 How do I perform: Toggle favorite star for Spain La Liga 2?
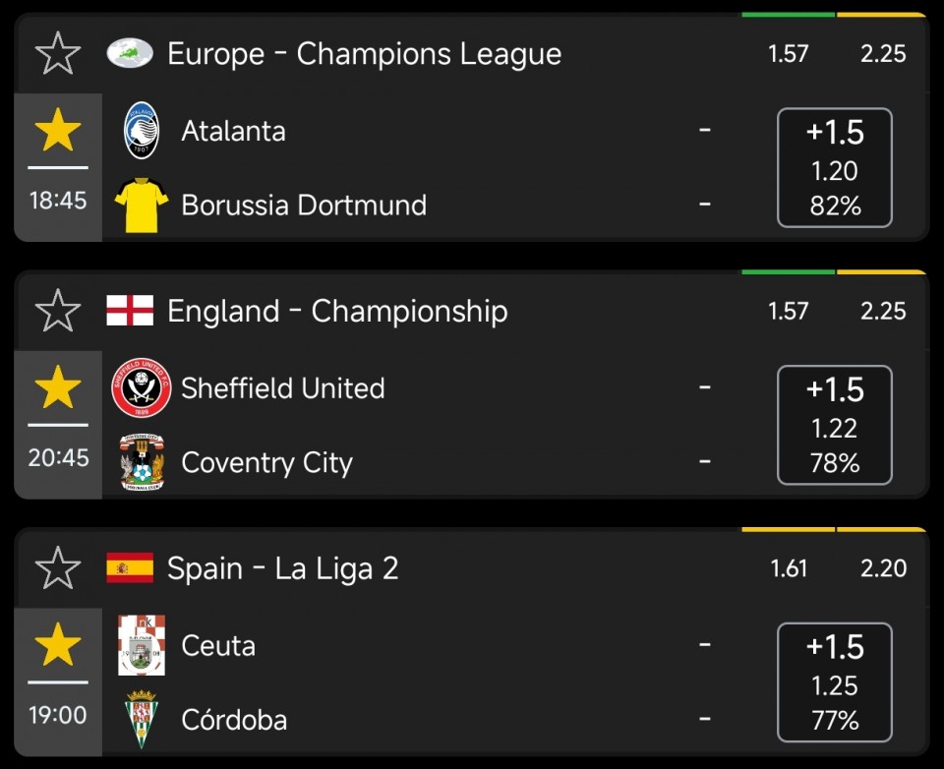point(58,568)
